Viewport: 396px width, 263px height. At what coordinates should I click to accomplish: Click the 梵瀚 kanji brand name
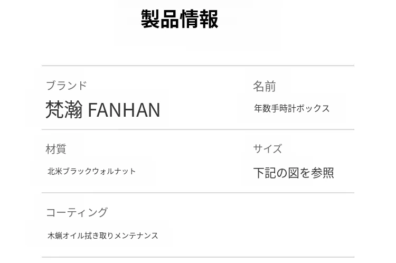64,110
